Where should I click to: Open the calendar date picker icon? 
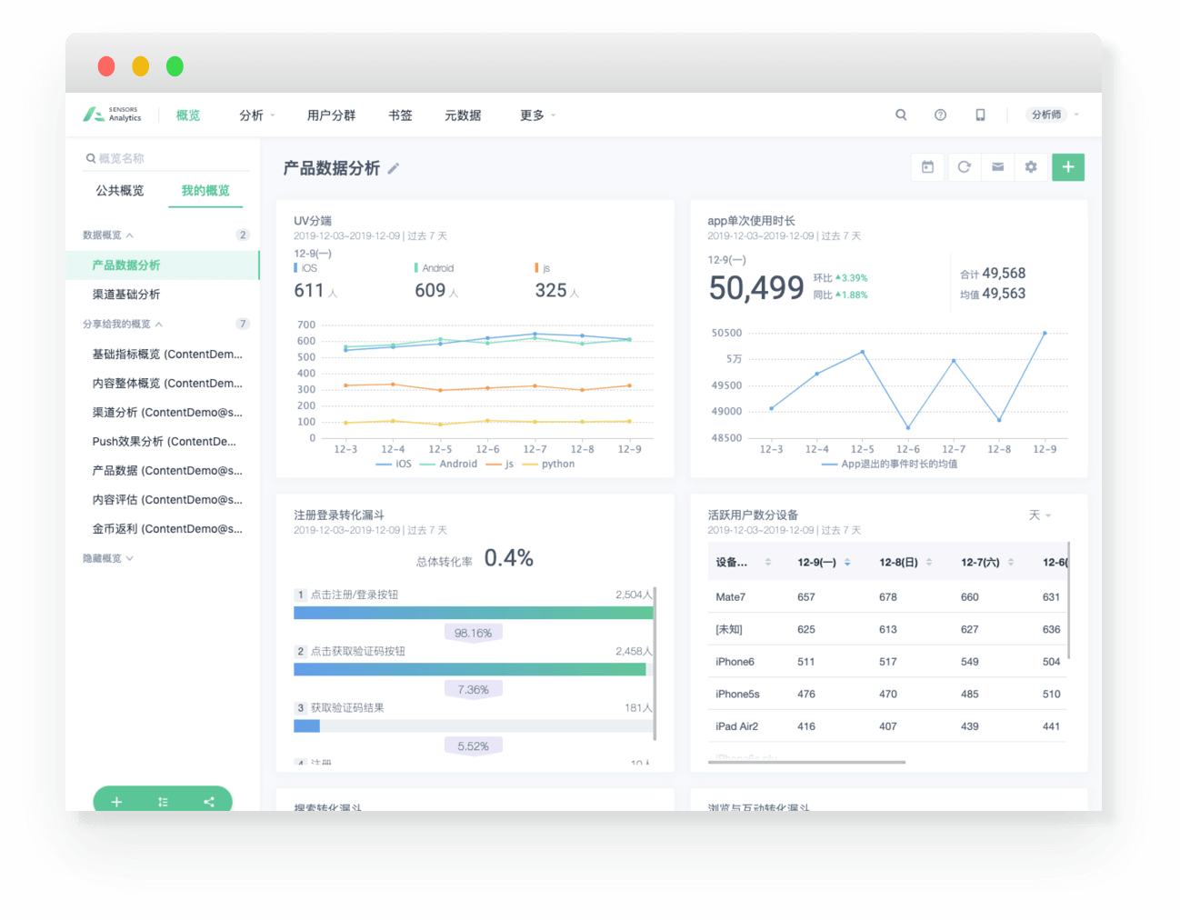pyautogui.click(x=927, y=167)
